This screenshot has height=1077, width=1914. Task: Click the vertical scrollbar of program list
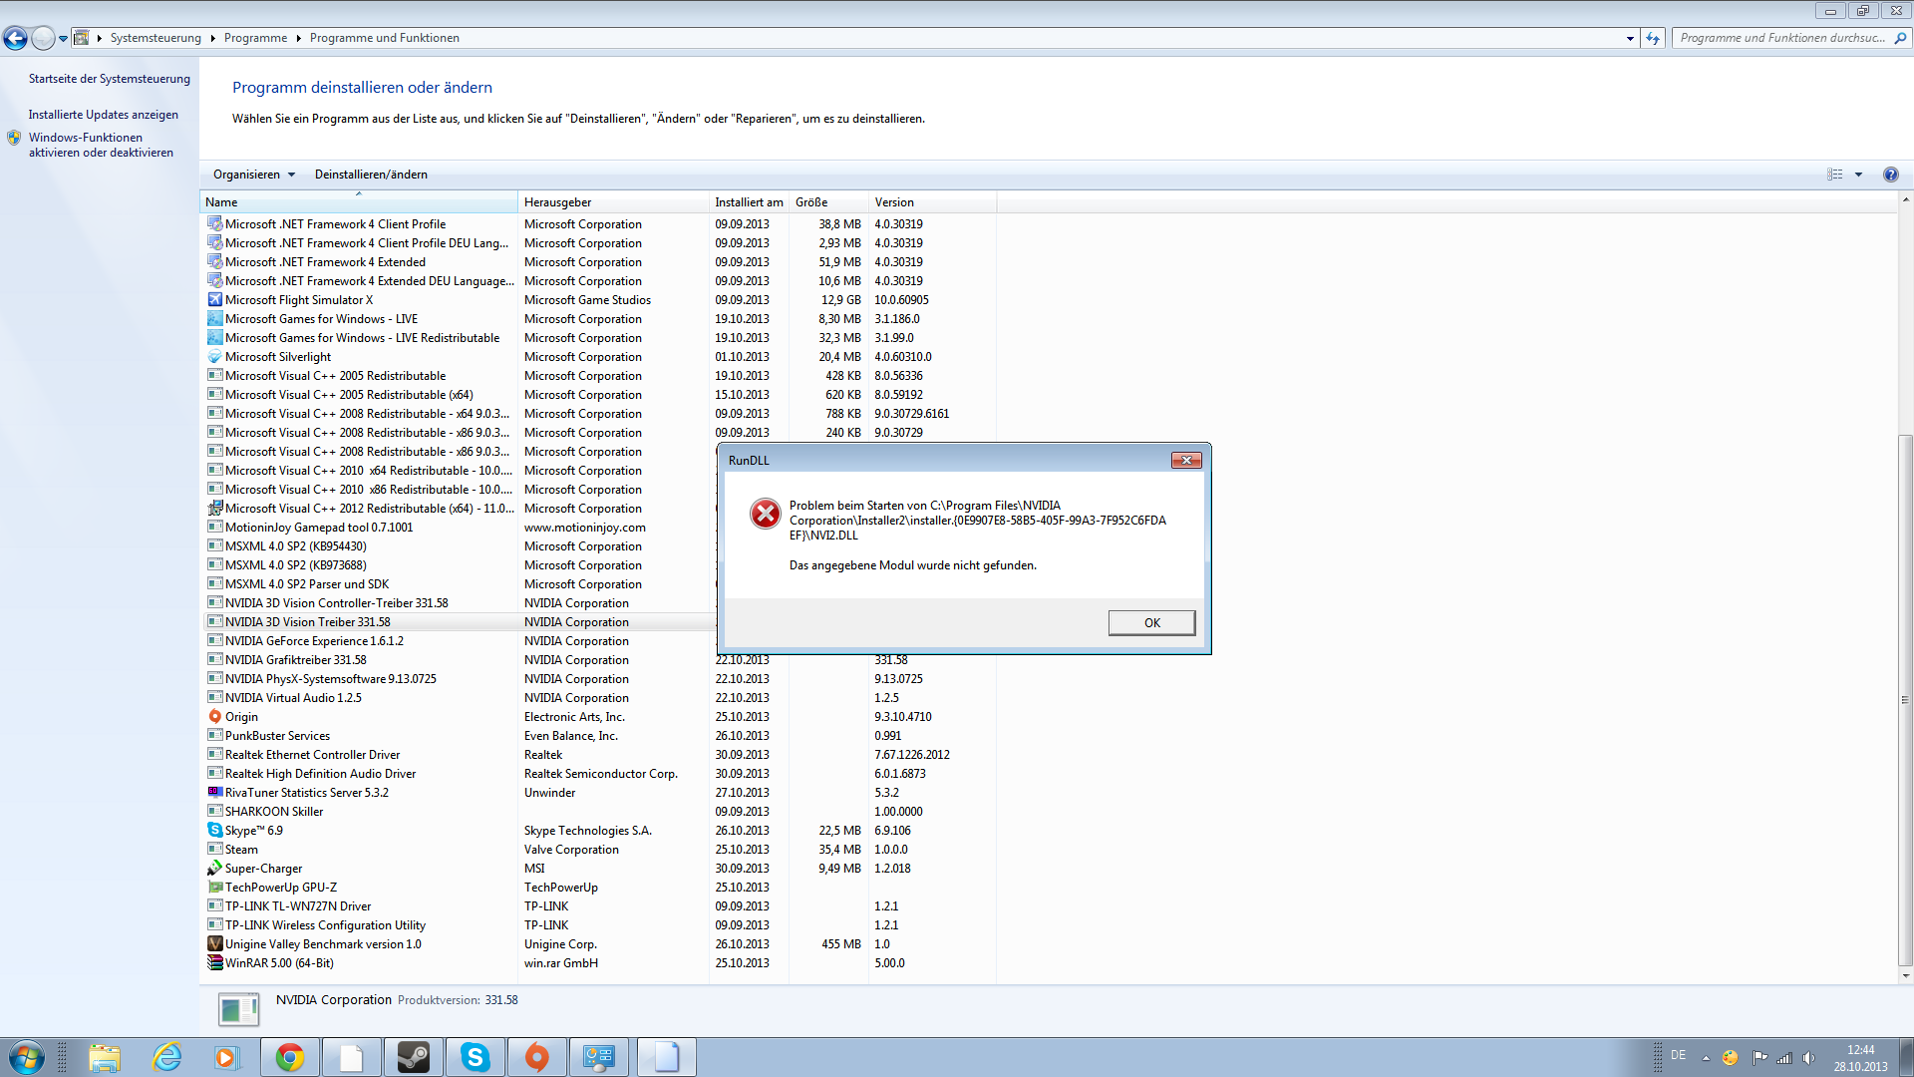[x=1905, y=698]
